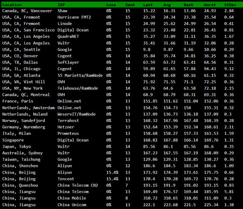Click the 'Shaw' ISP entry

(x=62, y=11)
